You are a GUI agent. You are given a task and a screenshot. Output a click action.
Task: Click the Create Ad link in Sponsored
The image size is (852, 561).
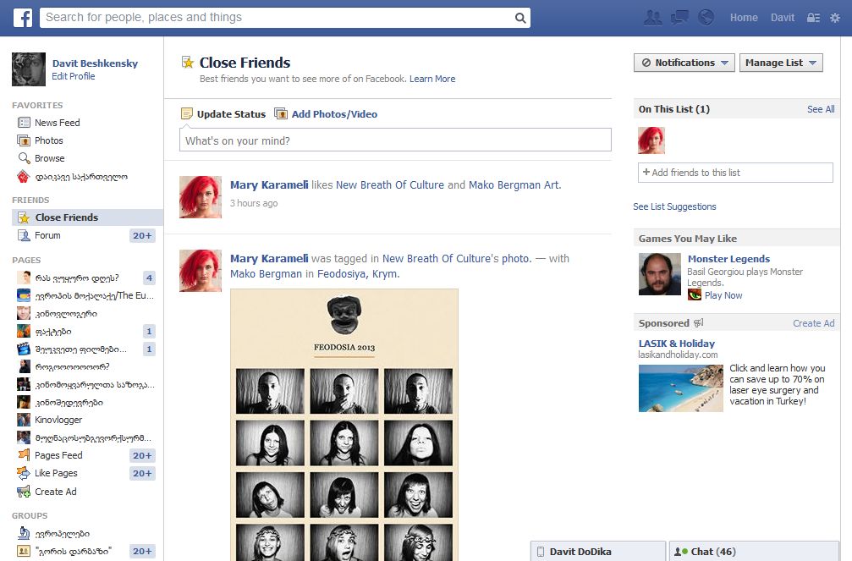coord(813,323)
